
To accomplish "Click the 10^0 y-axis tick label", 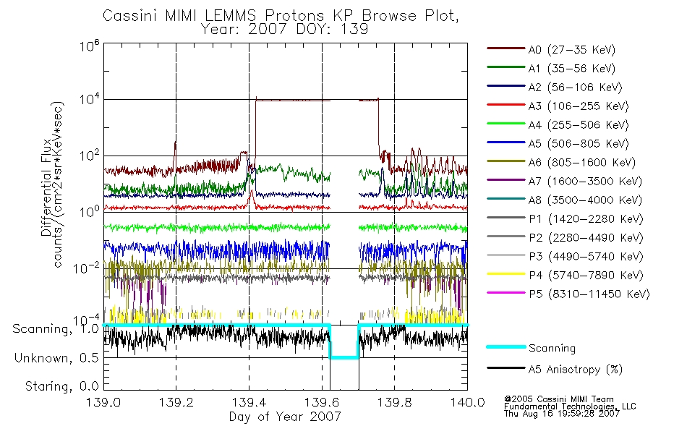I will (x=90, y=212).
